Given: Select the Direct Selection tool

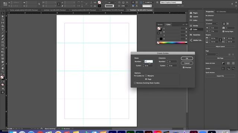Looking at the screenshot, I should point(3,16).
